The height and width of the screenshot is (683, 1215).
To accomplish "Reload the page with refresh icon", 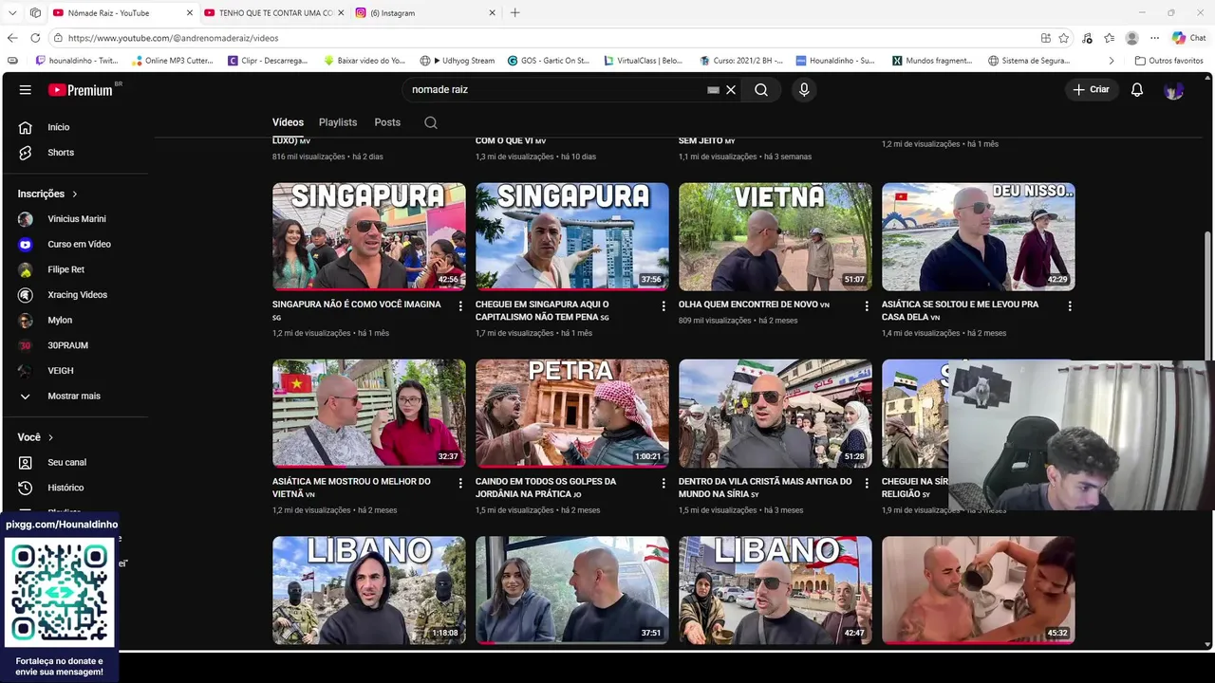I will [x=35, y=38].
